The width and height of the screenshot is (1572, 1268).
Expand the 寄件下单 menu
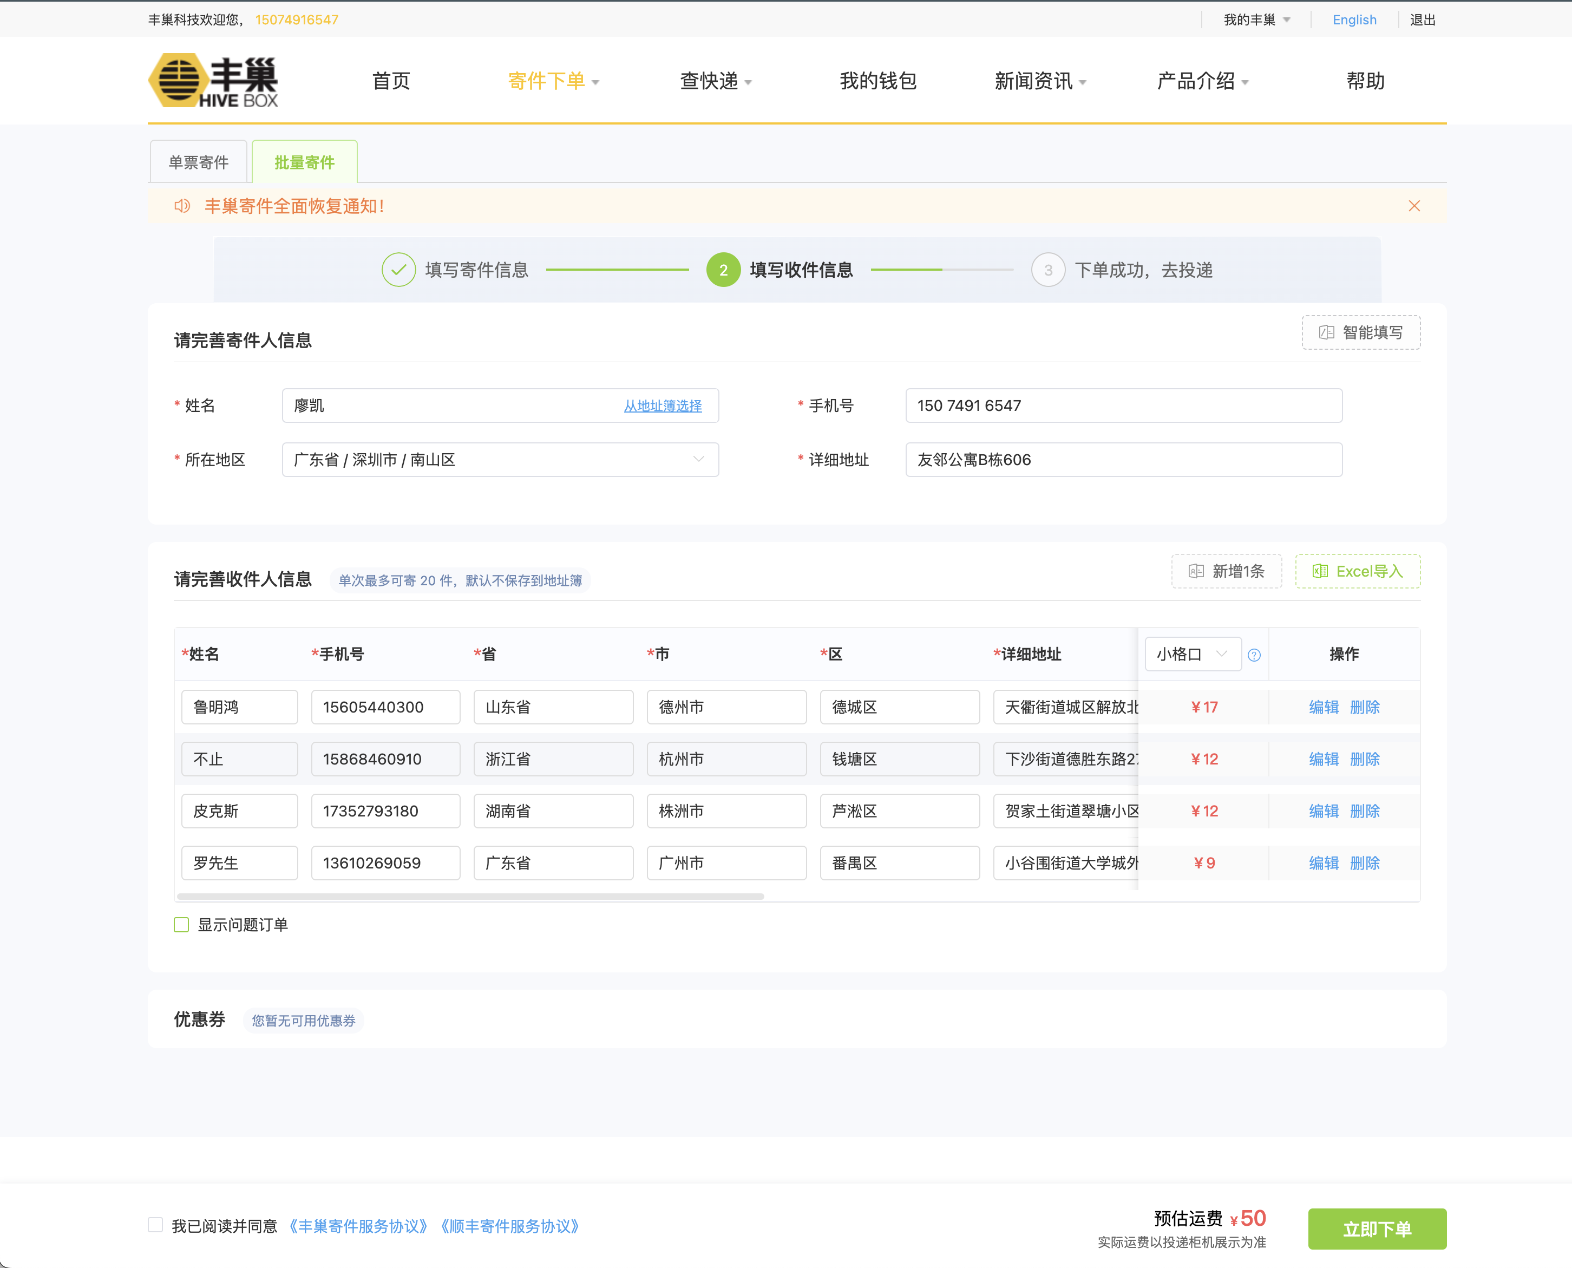click(x=553, y=81)
